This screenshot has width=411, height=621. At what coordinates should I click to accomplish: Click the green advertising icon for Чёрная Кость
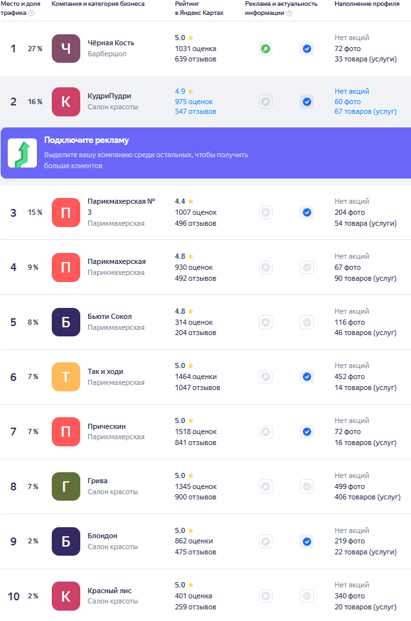[265, 49]
